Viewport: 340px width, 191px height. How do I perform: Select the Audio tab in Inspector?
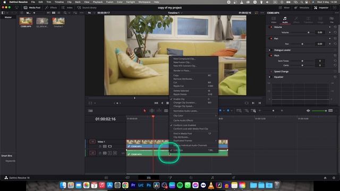(285, 20)
